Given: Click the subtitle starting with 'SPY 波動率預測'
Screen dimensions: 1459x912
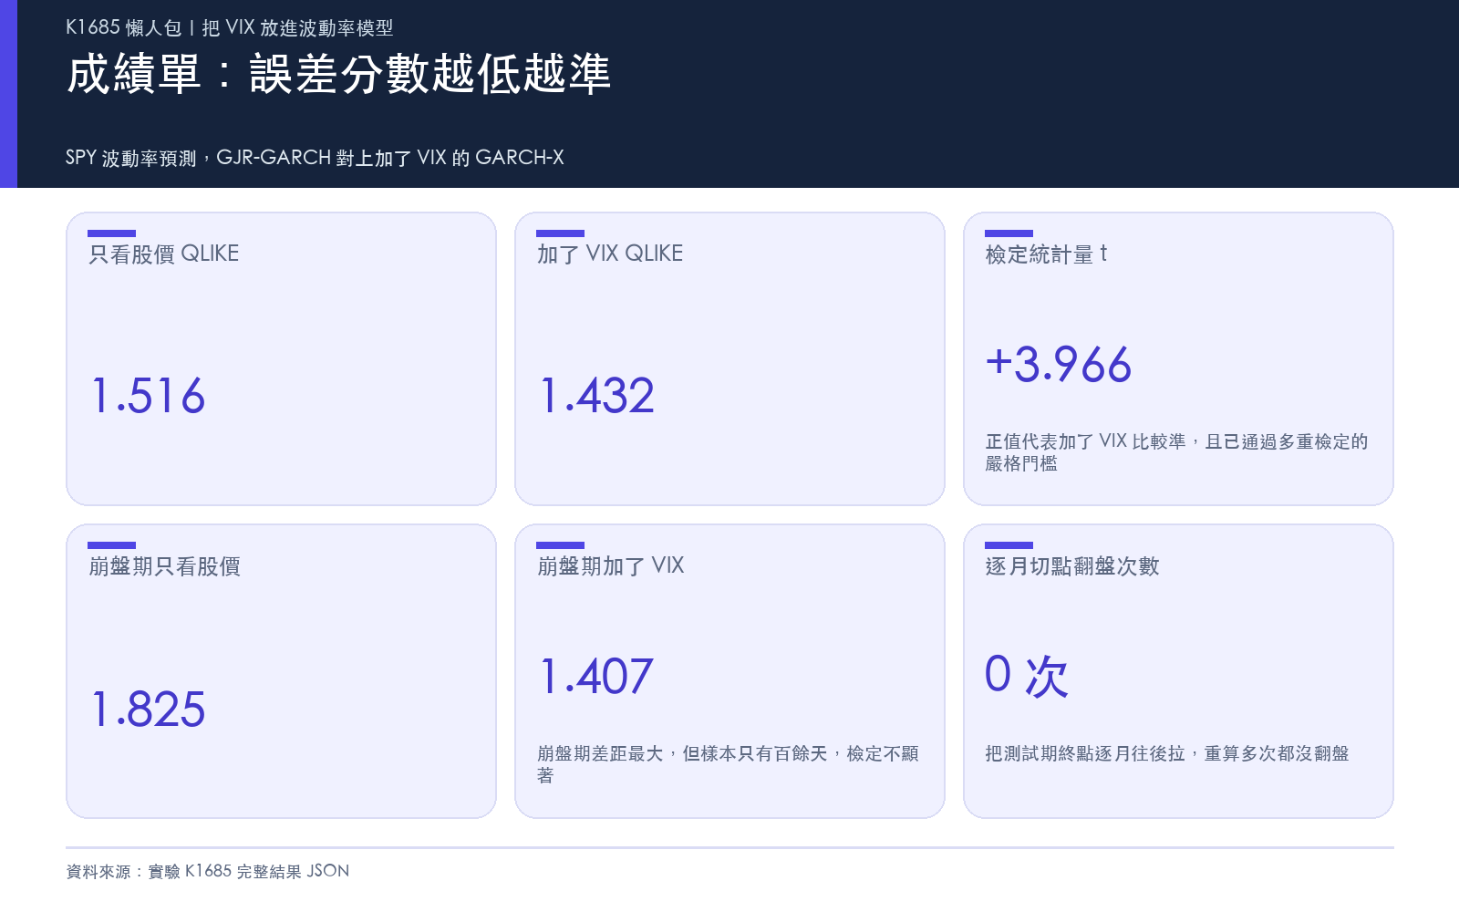Looking at the screenshot, I should pyautogui.click(x=315, y=158).
